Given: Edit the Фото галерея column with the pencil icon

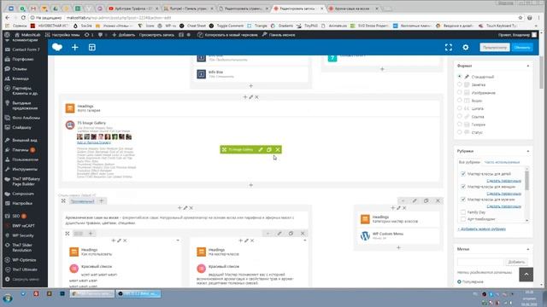Looking at the screenshot, I should 250,97.
